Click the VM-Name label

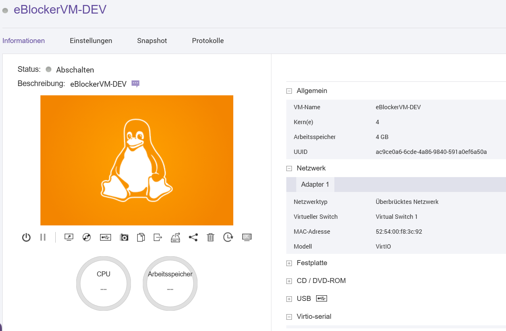tap(307, 107)
